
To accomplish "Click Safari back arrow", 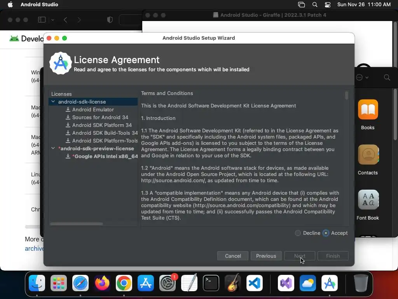I will (65, 20).
